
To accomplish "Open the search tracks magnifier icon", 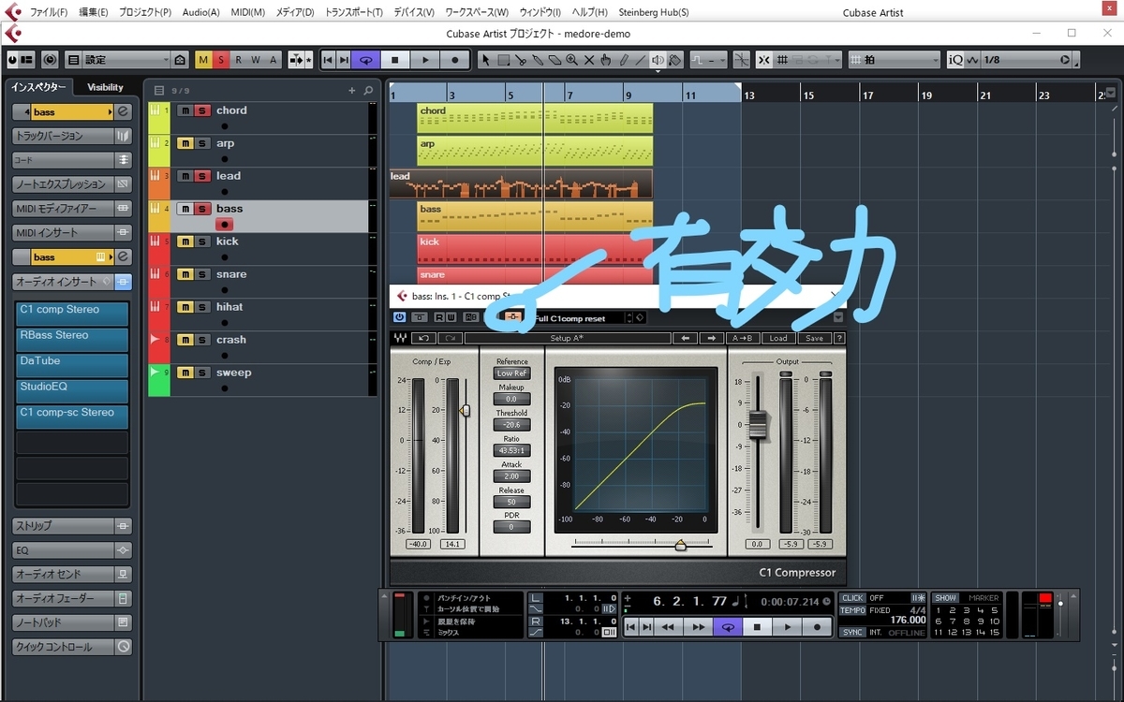I will tap(368, 91).
